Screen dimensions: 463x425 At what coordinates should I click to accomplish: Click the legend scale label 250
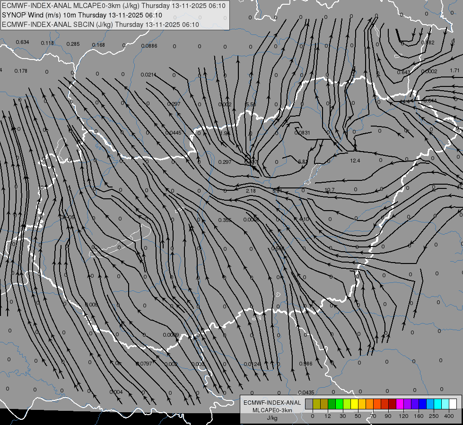[434, 416]
